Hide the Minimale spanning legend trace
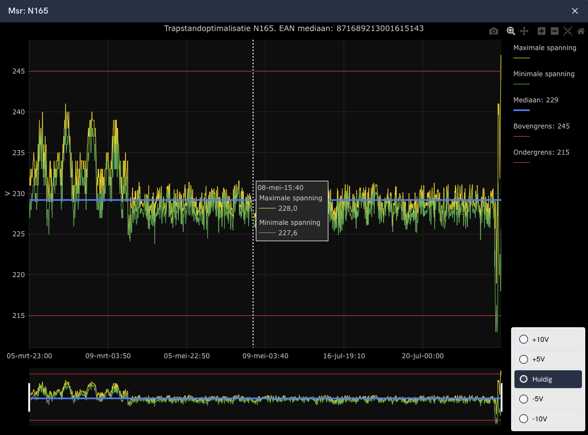 (543, 74)
